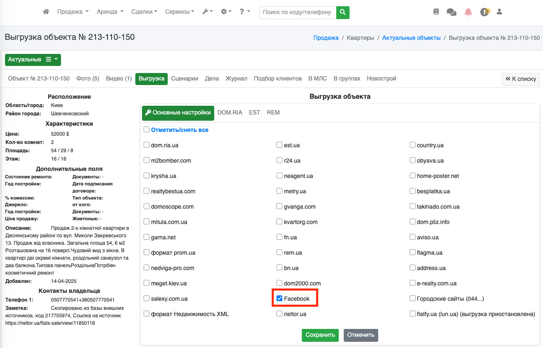
Task: Check the rieltor.ua checkbox
Action: 280,314
